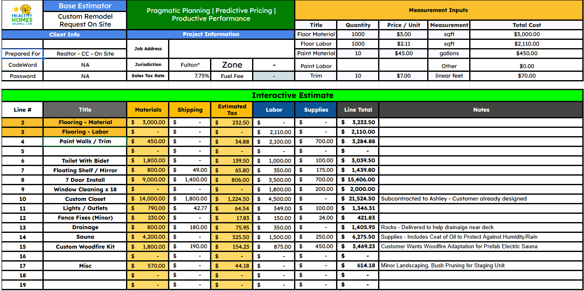The width and height of the screenshot is (584, 291).
Task: Select the Lights / Outlets shipping 42.77 cell
Action: [190, 208]
